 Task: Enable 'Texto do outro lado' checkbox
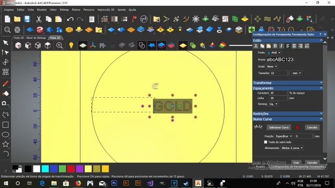(x=265, y=142)
